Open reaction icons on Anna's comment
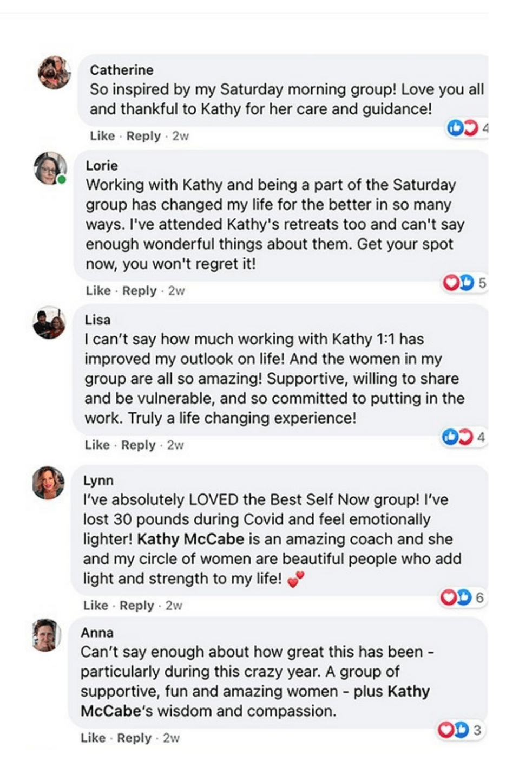 454,730
